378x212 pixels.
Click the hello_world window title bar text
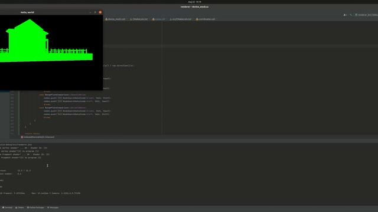tap(27, 12)
